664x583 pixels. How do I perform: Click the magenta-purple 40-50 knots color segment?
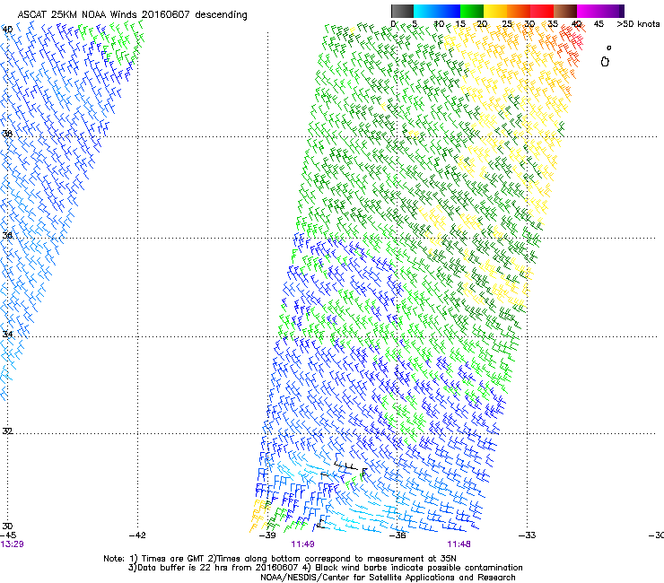600,11
